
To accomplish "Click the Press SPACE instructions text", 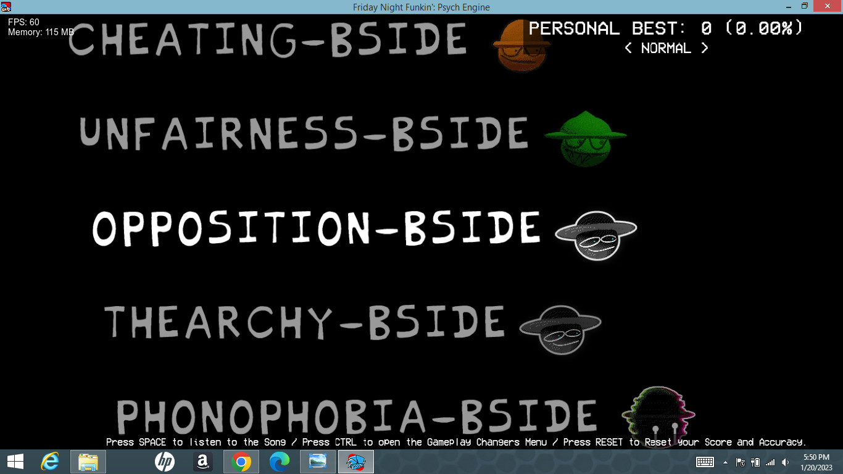I will 456,442.
